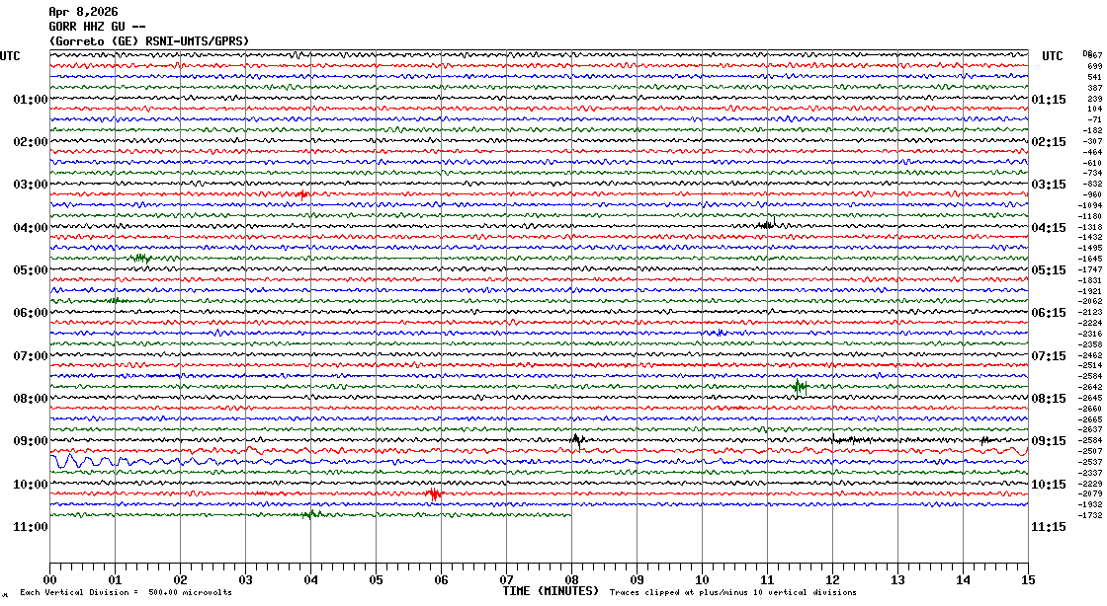Screen dimensions: 1107x606
Task: Select the 05:00 hour label on left axis
Action: [x=31, y=270]
